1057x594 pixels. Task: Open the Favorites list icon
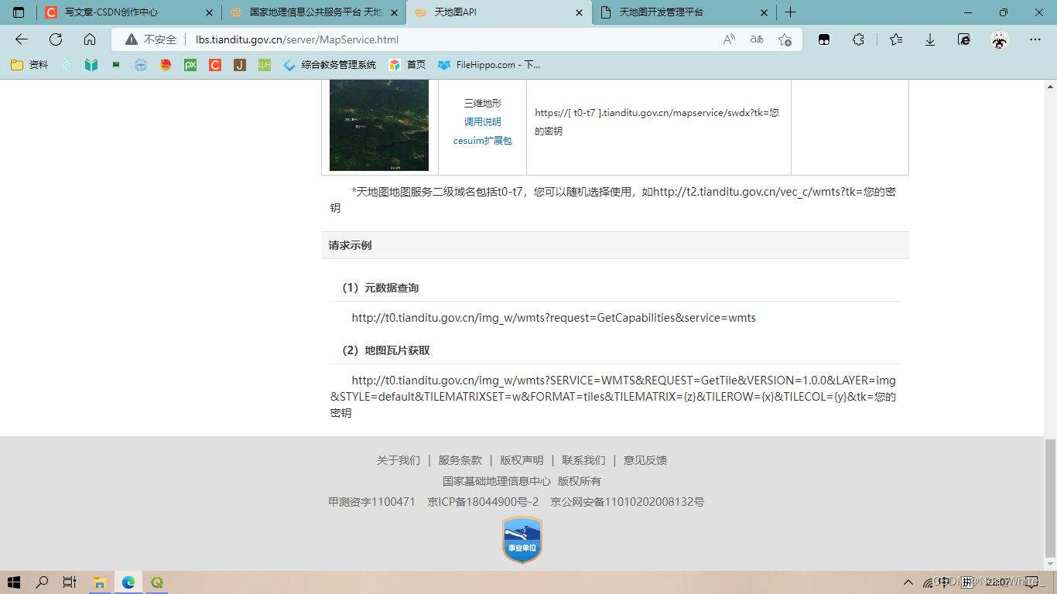(896, 39)
